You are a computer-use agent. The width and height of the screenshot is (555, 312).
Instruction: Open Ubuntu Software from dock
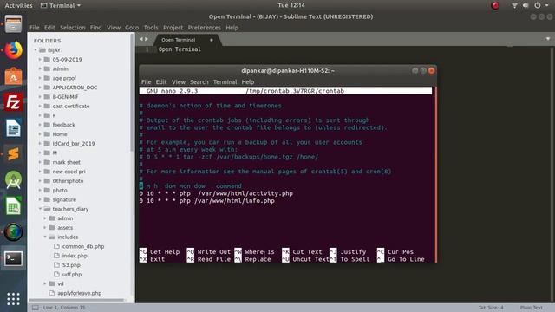pos(14,76)
